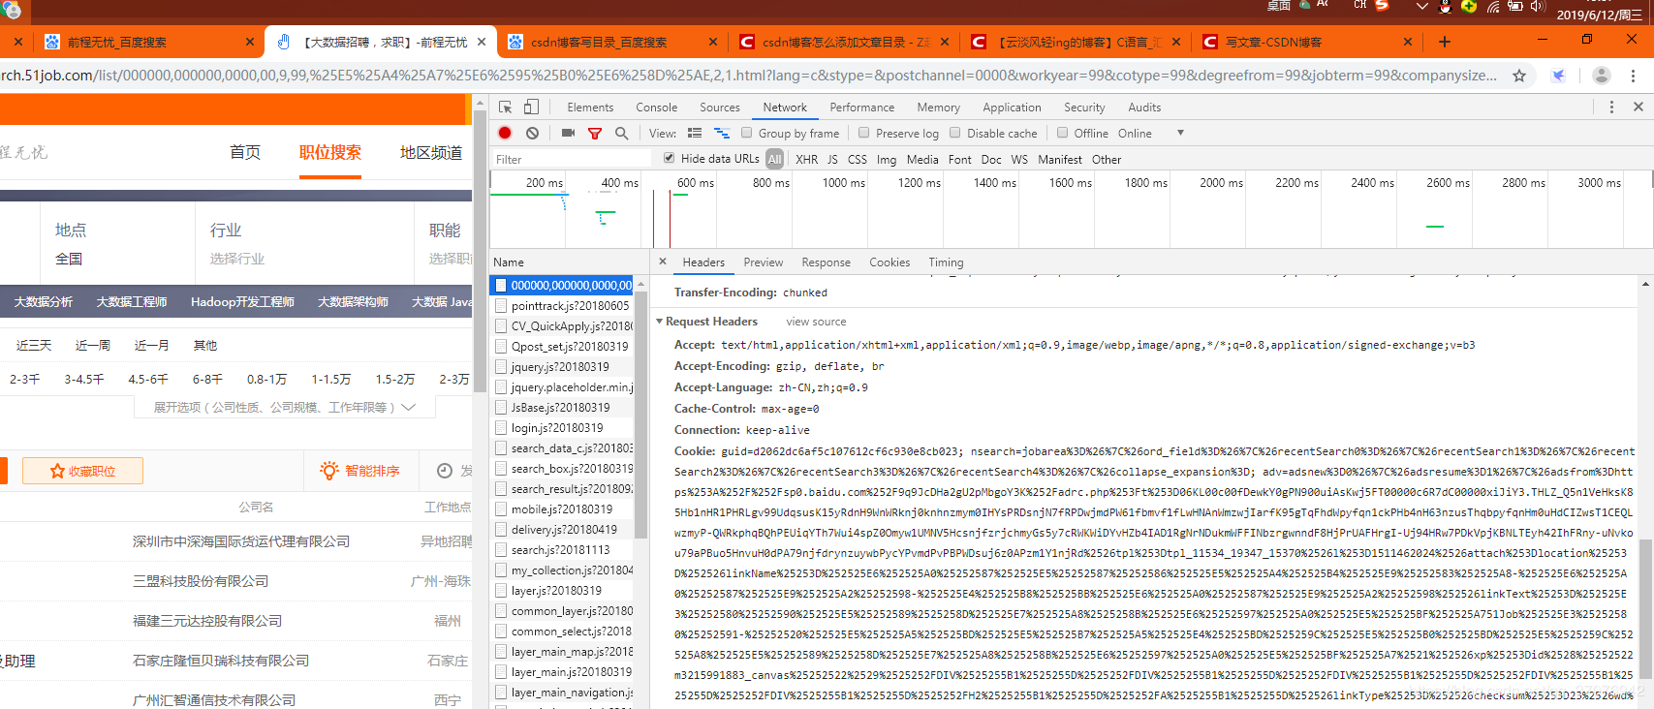Switch to the Console panel
This screenshot has width=1654, height=709.
657,108
